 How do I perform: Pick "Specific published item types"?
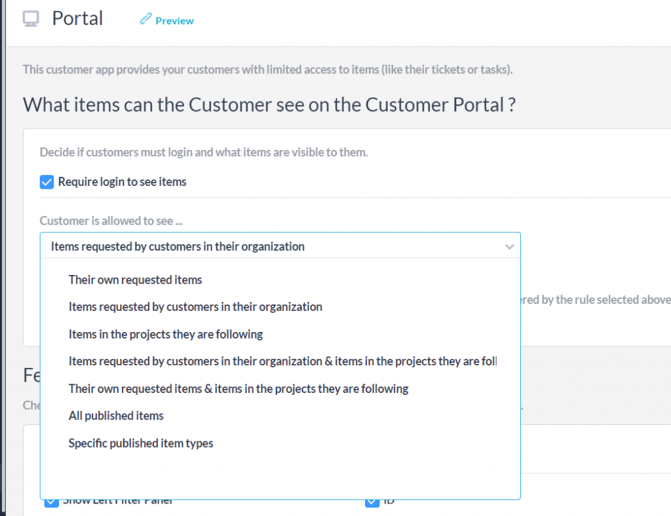(140, 443)
